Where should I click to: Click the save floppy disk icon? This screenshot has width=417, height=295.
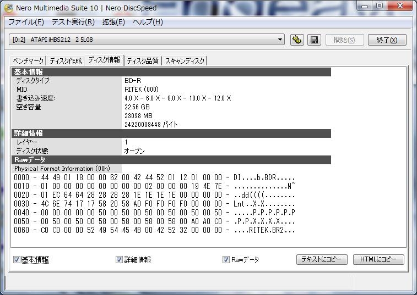[x=314, y=40]
